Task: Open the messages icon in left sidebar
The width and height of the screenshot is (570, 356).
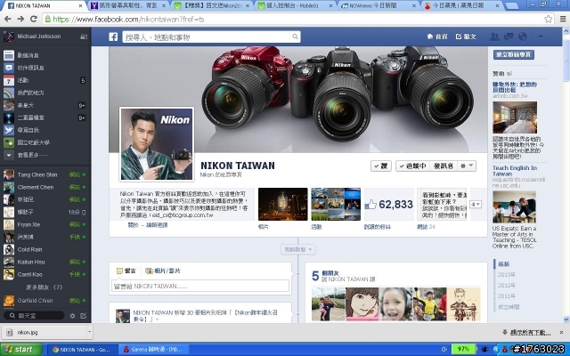Action: coord(9,68)
